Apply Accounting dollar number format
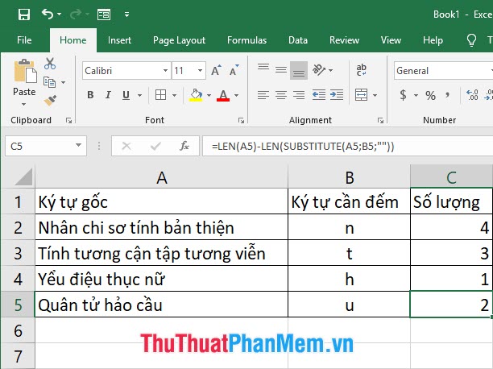Screen dimensions: 493x369 pyautogui.click(x=403, y=95)
